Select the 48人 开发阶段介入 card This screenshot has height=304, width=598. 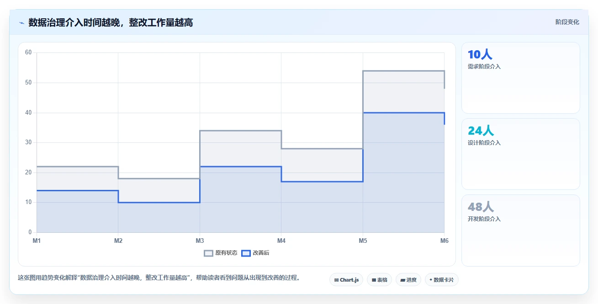pos(521,231)
